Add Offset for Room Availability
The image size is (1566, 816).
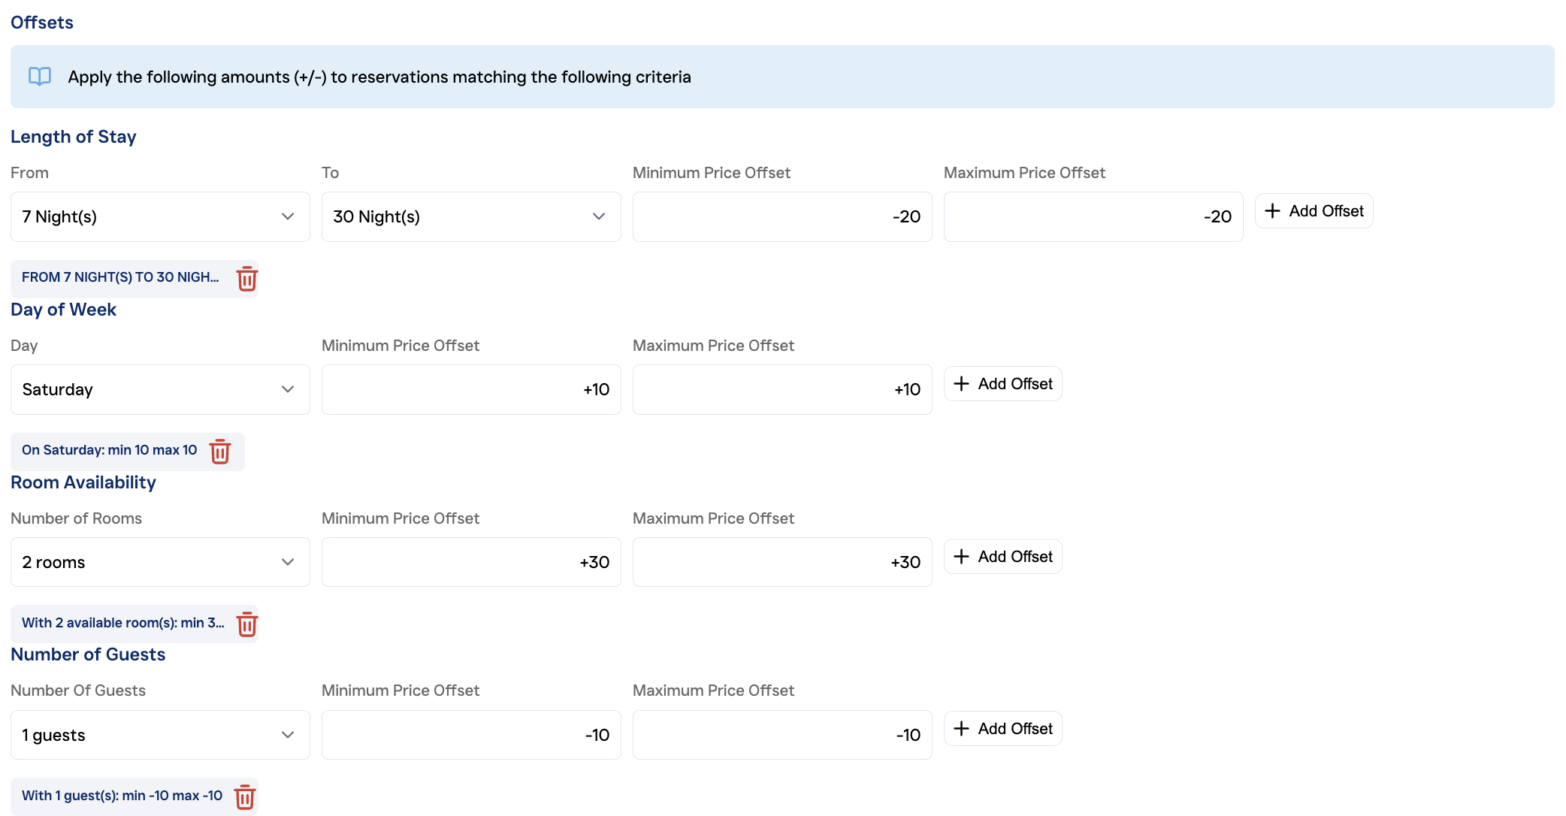pyautogui.click(x=1002, y=557)
